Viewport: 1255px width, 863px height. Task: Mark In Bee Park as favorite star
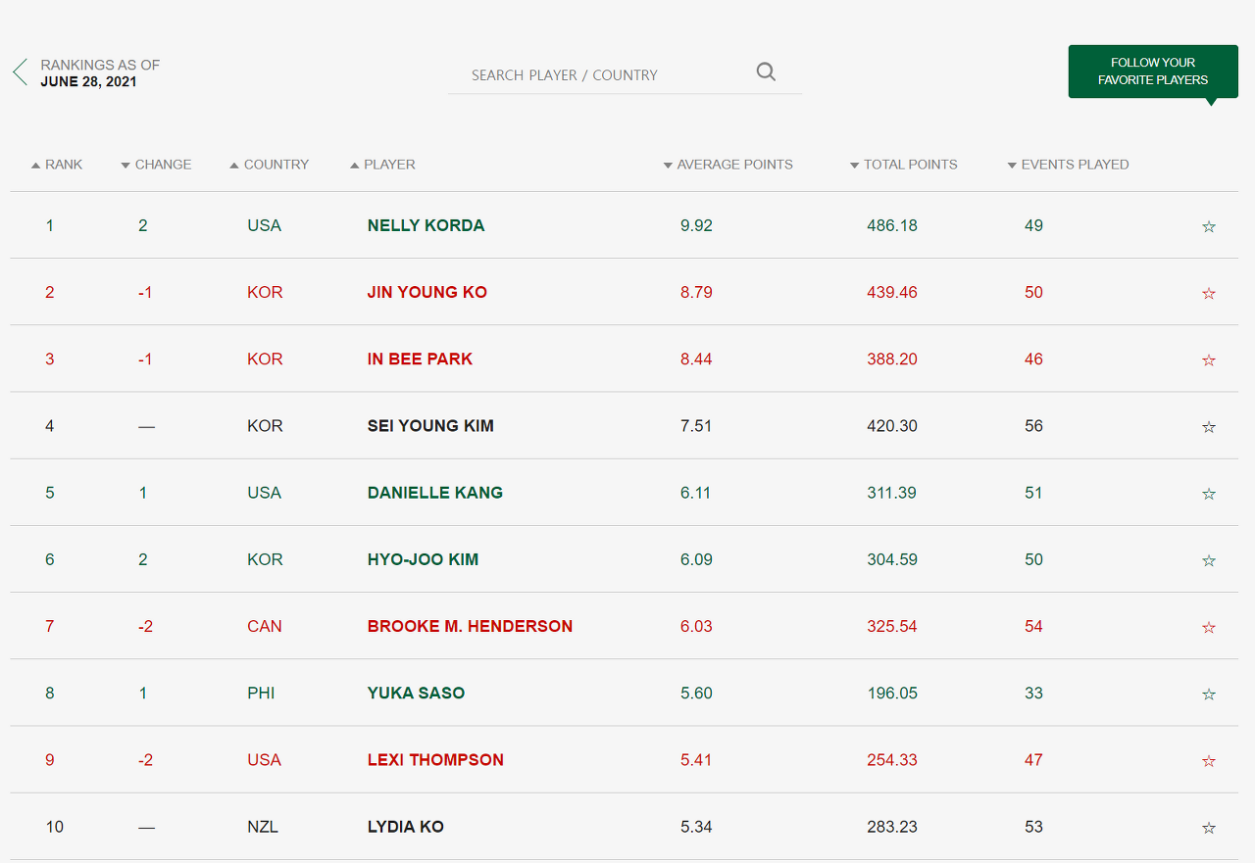tap(1208, 360)
